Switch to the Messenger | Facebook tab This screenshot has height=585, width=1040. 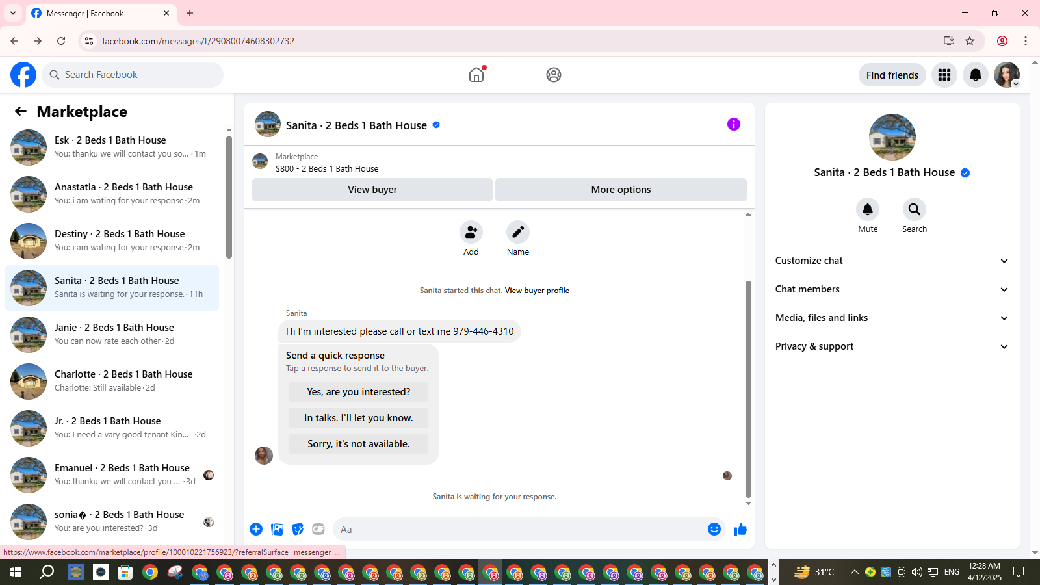point(100,13)
